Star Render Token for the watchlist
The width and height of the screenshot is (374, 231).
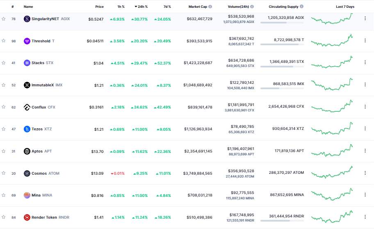[x=4, y=217]
